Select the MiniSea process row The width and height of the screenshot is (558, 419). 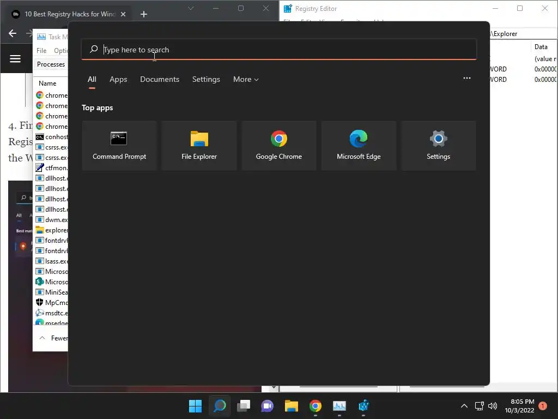click(x=52, y=292)
